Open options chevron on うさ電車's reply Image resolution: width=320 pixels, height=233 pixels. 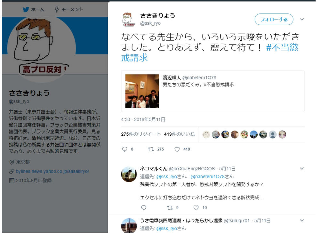tap(302, 221)
